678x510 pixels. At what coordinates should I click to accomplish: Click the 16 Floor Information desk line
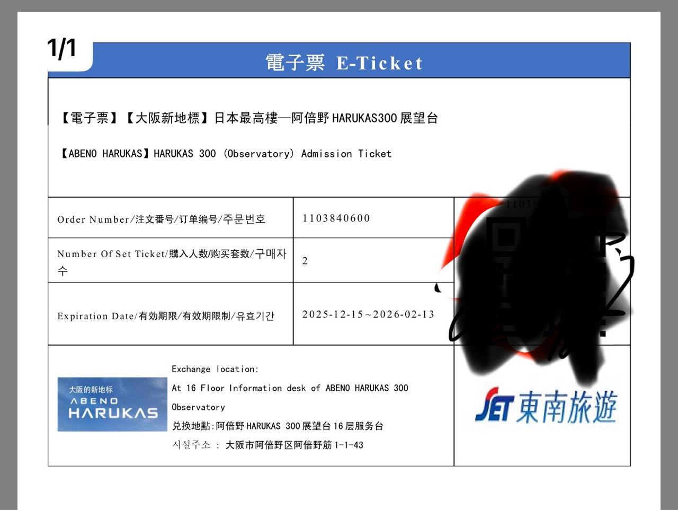[x=290, y=388]
